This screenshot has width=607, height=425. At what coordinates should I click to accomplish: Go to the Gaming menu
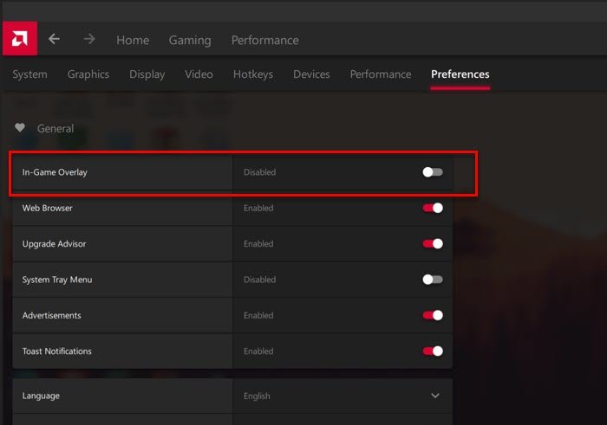190,40
